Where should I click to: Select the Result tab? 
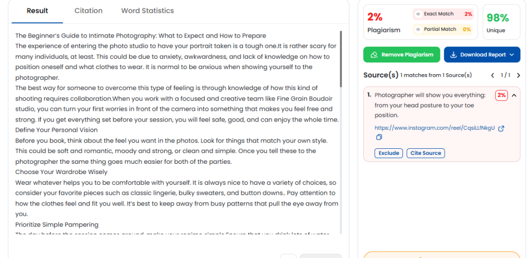pos(37,11)
